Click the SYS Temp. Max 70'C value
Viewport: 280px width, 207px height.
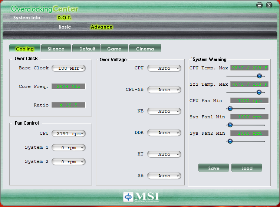(249, 84)
